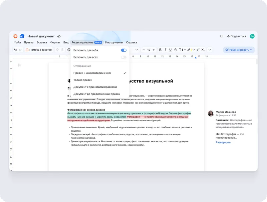Toggle strikethrough formatting

pos(176,50)
